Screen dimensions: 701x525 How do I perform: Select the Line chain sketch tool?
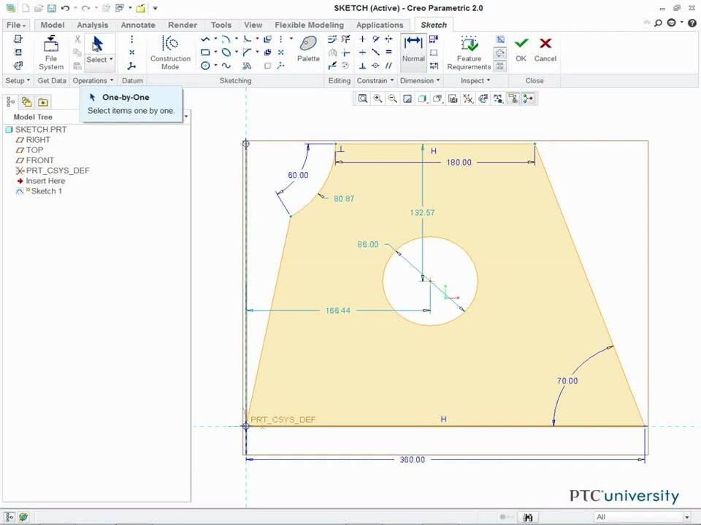pyautogui.click(x=205, y=39)
